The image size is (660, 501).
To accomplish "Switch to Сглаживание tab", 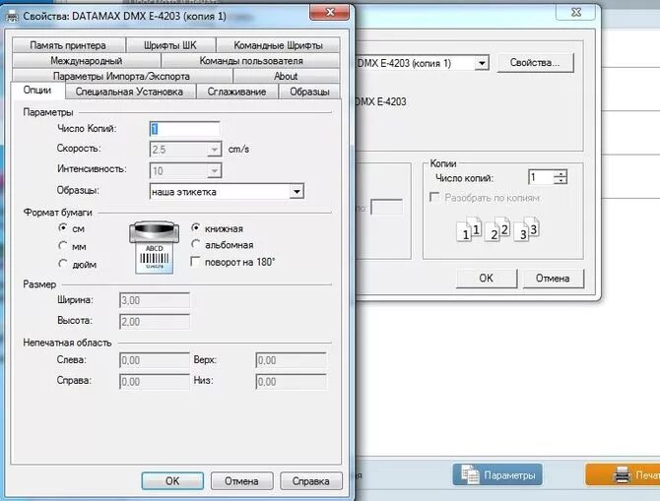I will click(236, 92).
